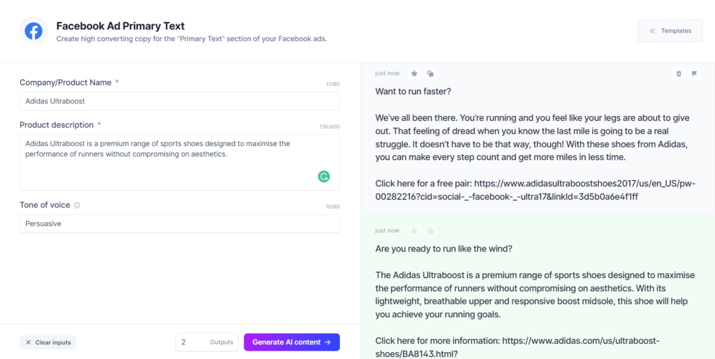This screenshot has width=715, height=359.
Task: Open the adidas.com ultraboost-shoes link
Action: click(x=517, y=347)
